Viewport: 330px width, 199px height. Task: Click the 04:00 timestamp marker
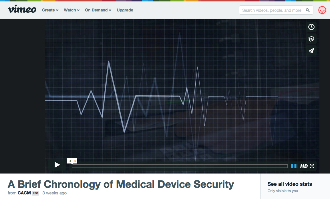pyautogui.click(x=72, y=161)
